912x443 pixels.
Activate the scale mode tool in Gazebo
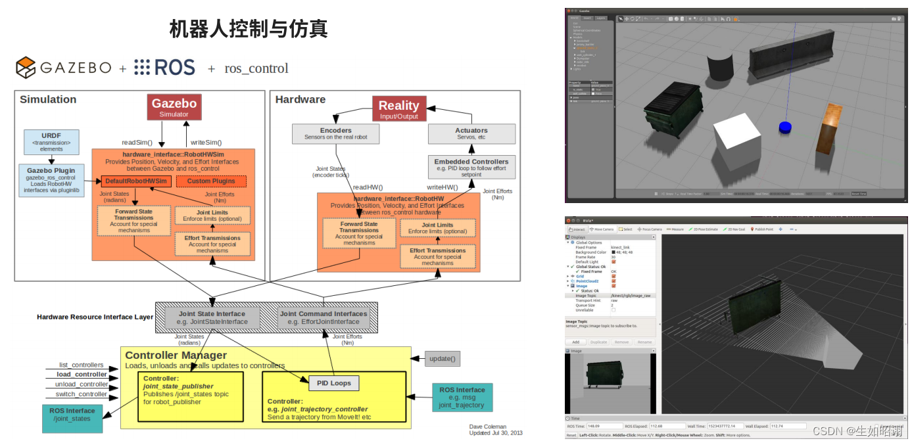(638, 19)
